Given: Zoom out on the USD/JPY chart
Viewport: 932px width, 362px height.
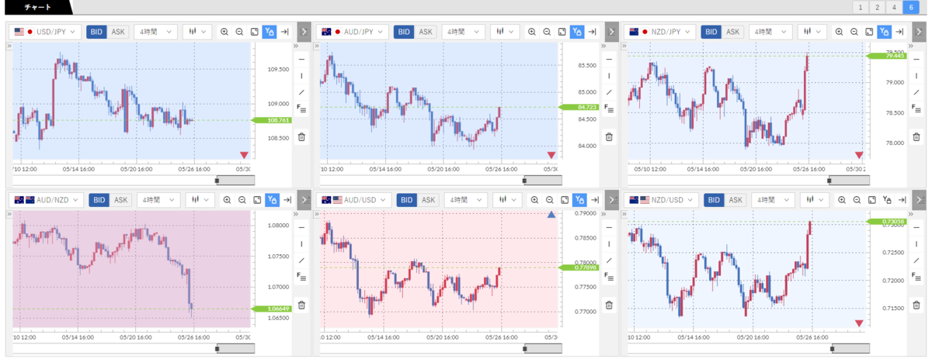Looking at the screenshot, I should [x=239, y=32].
